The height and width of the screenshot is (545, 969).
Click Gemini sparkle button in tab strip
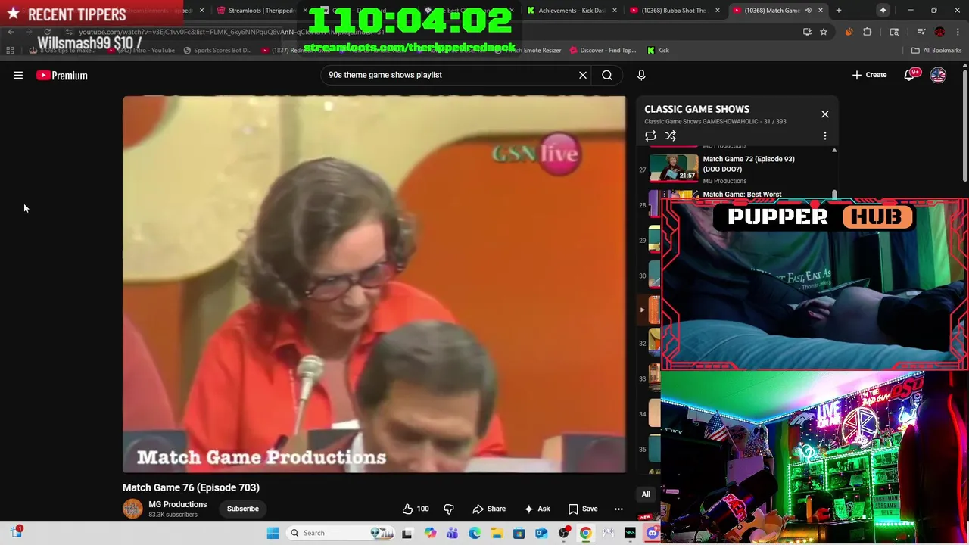click(x=883, y=11)
